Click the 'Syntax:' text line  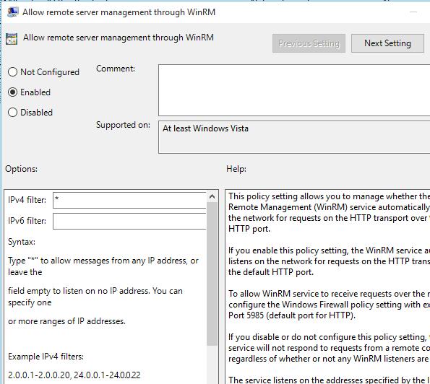coord(22,242)
